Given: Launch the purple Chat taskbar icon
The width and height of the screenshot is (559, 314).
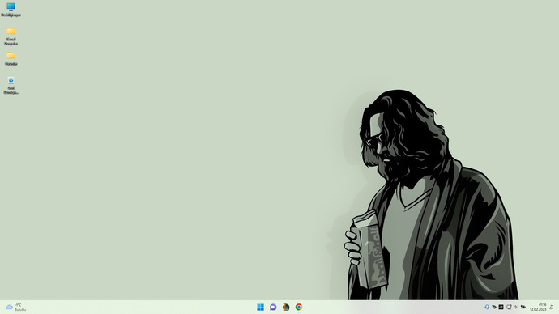Looking at the screenshot, I should pyautogui.click(x=273, y=307).
